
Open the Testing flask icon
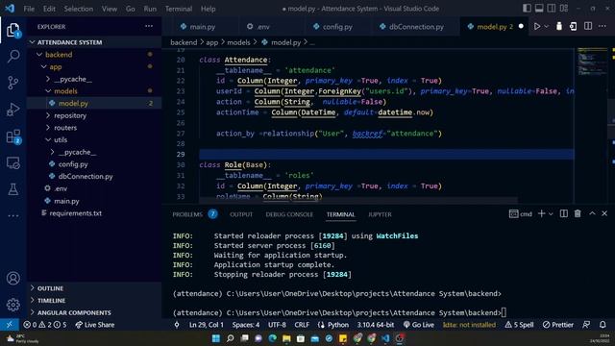click(x=12, y=189)
